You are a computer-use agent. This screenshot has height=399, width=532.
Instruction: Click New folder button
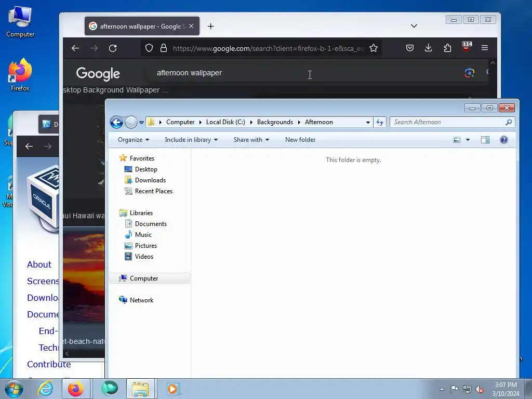pos(300,140)
